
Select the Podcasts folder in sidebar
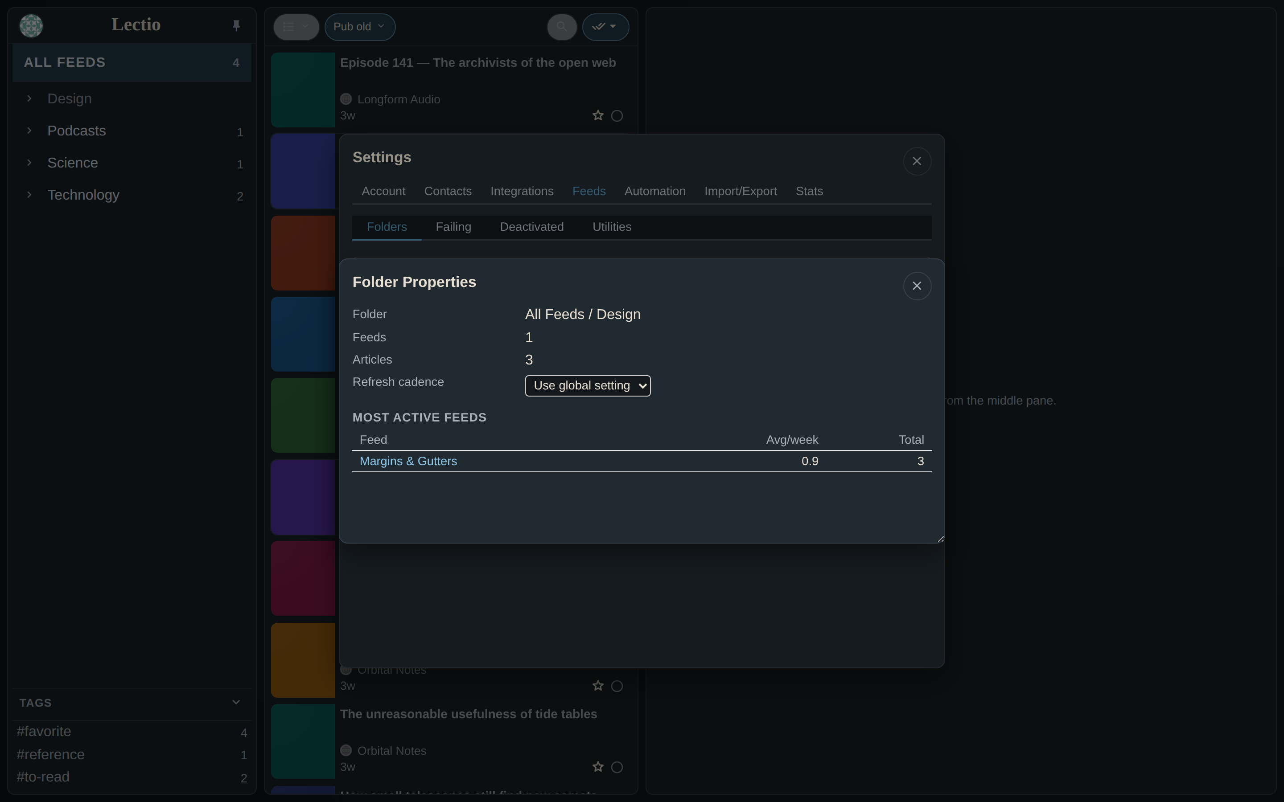click(76, 131)
